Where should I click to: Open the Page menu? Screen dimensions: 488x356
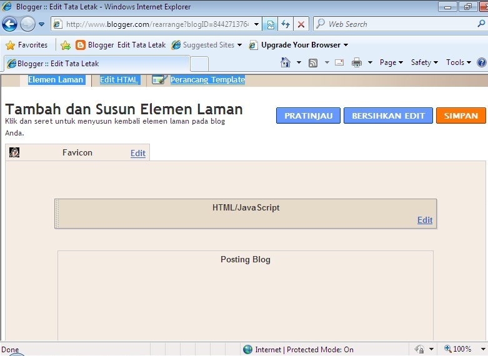click(x=391, y=62)
